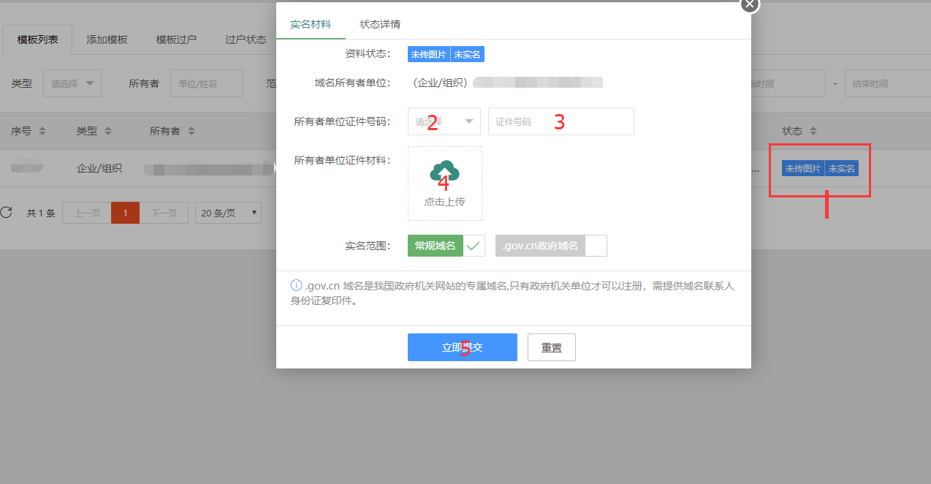Open the 添加模板 tab

point(107,39)
